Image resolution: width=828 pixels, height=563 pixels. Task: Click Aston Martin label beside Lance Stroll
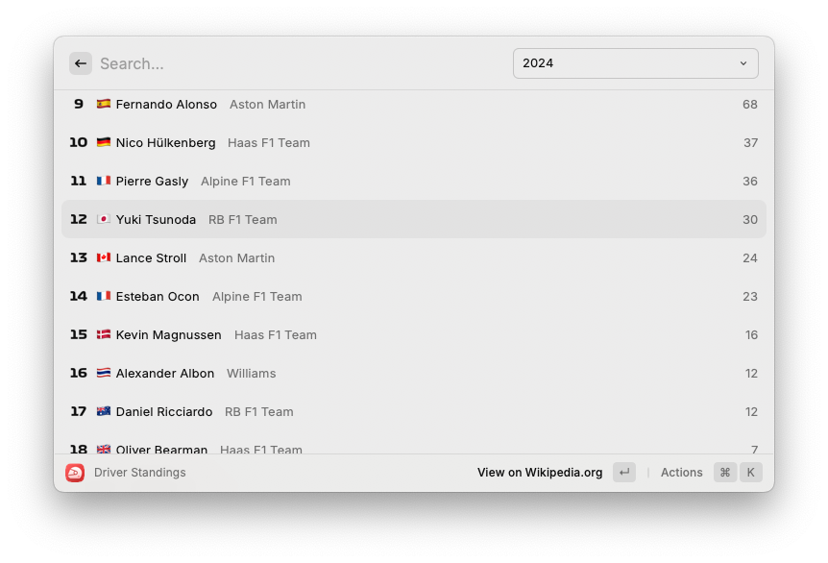click(236, 258)
